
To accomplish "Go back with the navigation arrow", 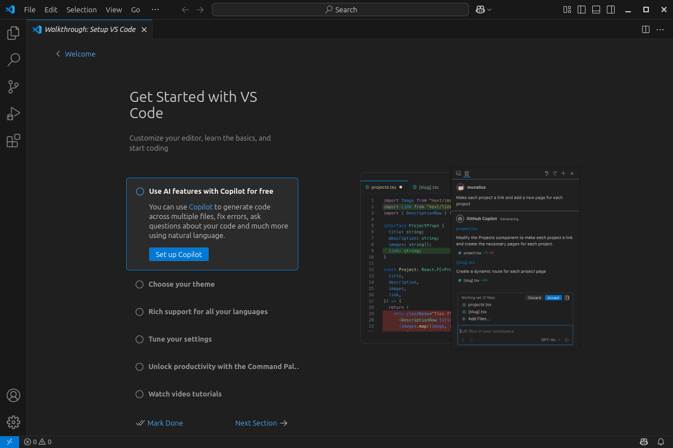I will [186, 10].
